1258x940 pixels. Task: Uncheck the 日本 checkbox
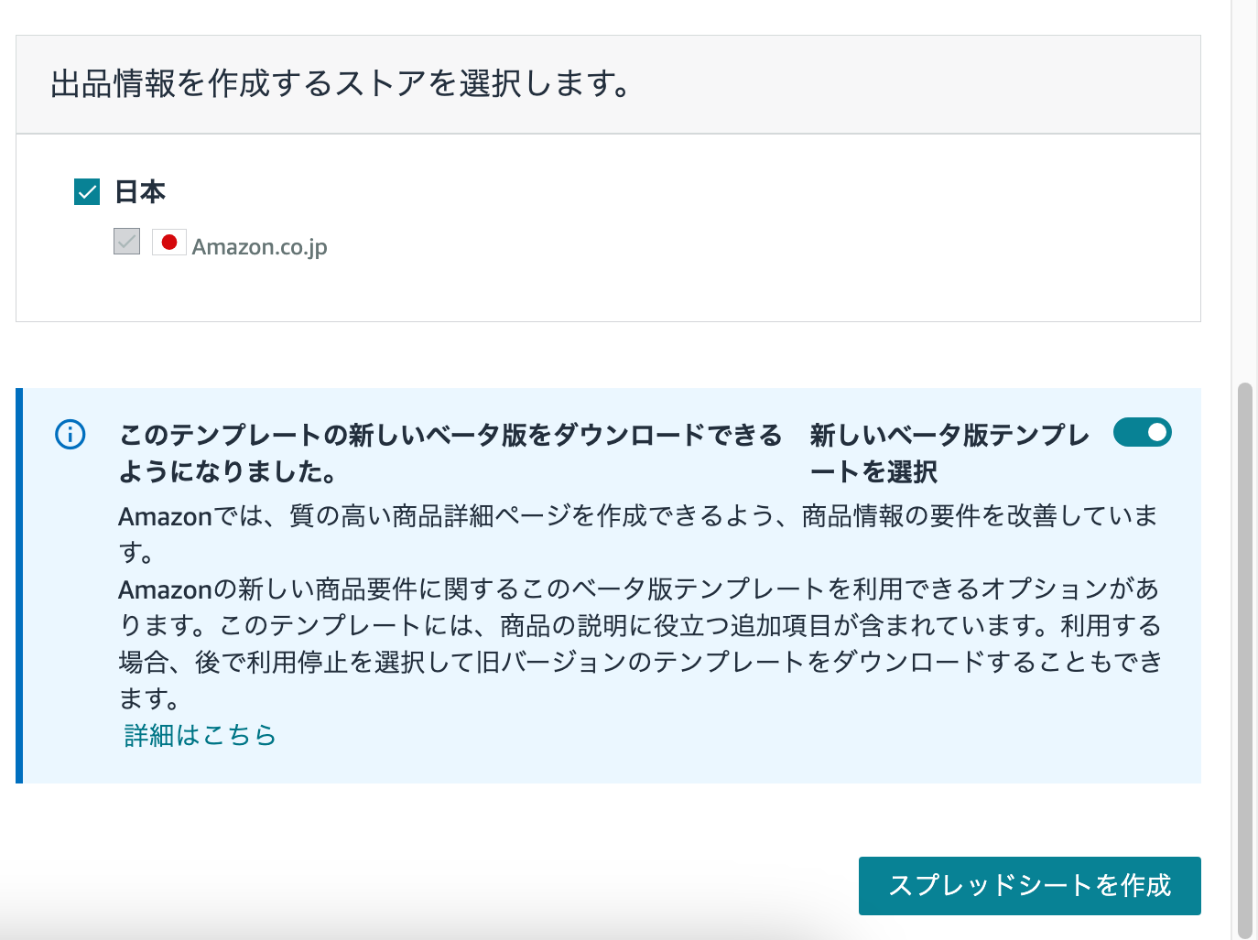click(87, 192)
